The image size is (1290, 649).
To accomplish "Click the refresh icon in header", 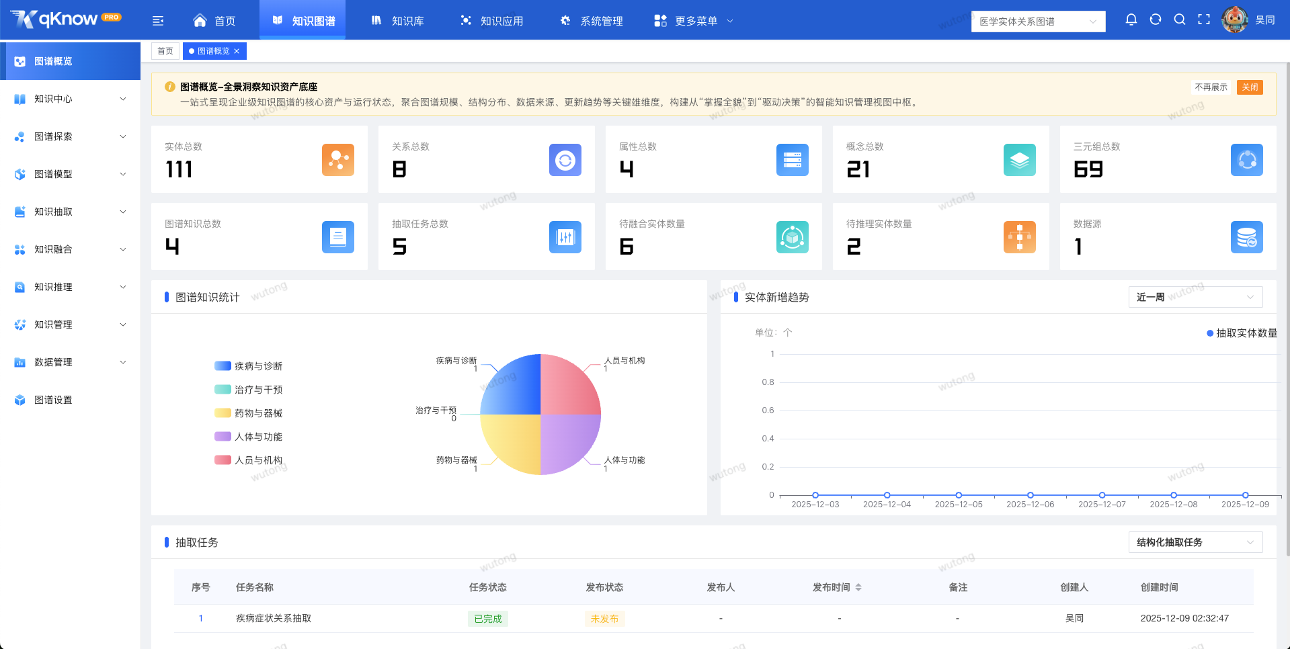I will pos(1156,20).
